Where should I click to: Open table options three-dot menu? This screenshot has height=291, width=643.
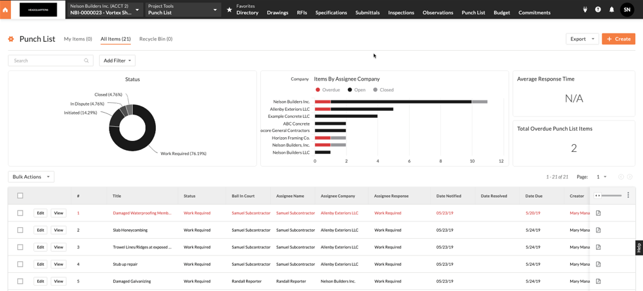pos(628,195)
